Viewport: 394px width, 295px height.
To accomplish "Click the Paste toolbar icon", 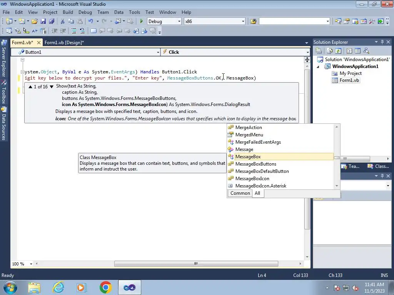I will click(80, 22).
